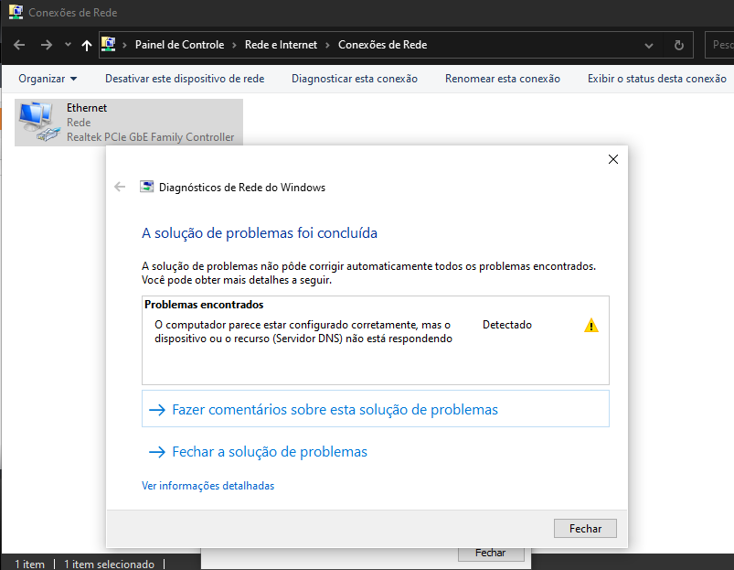Open Ver informações detalhadas link

[x=207, y=486]
